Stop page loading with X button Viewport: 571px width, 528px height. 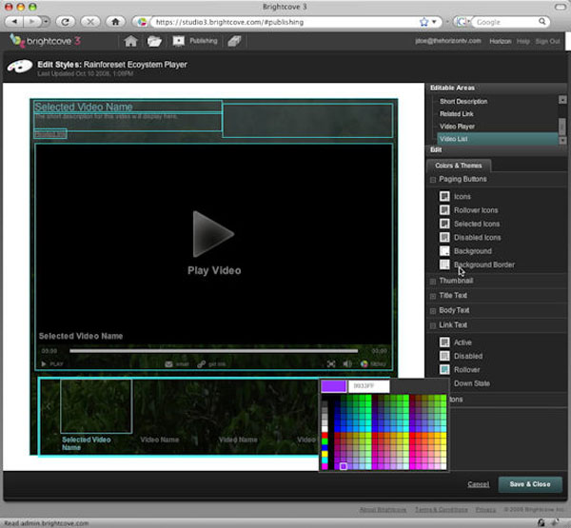tap(90, 22)
